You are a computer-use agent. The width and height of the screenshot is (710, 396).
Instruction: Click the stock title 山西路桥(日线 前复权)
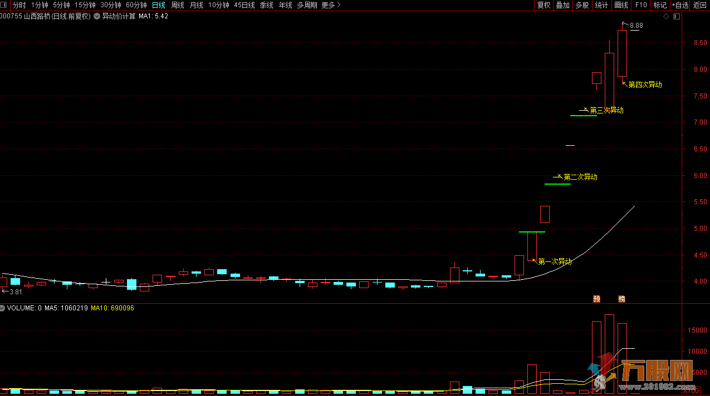(57, 16)
